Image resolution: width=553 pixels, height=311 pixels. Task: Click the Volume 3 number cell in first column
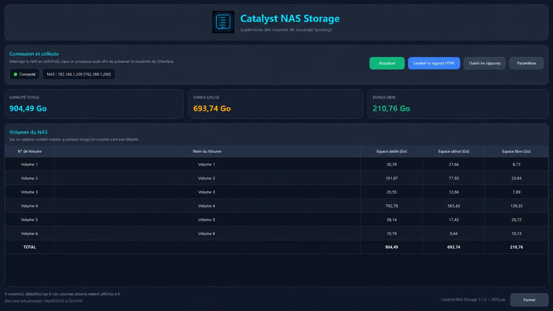coord(29,192)
